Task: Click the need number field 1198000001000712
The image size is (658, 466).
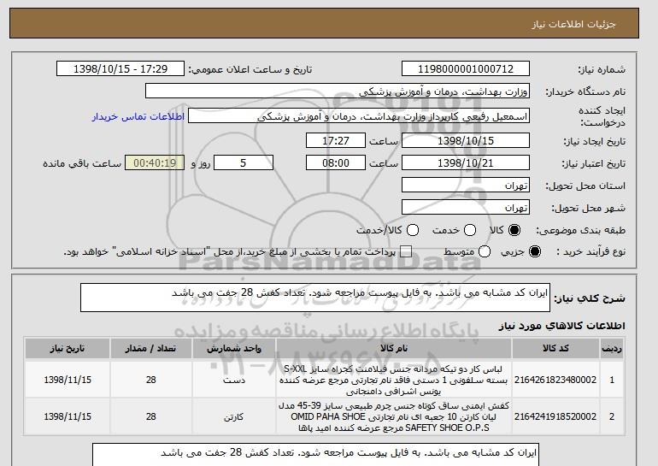Action: 466,69
